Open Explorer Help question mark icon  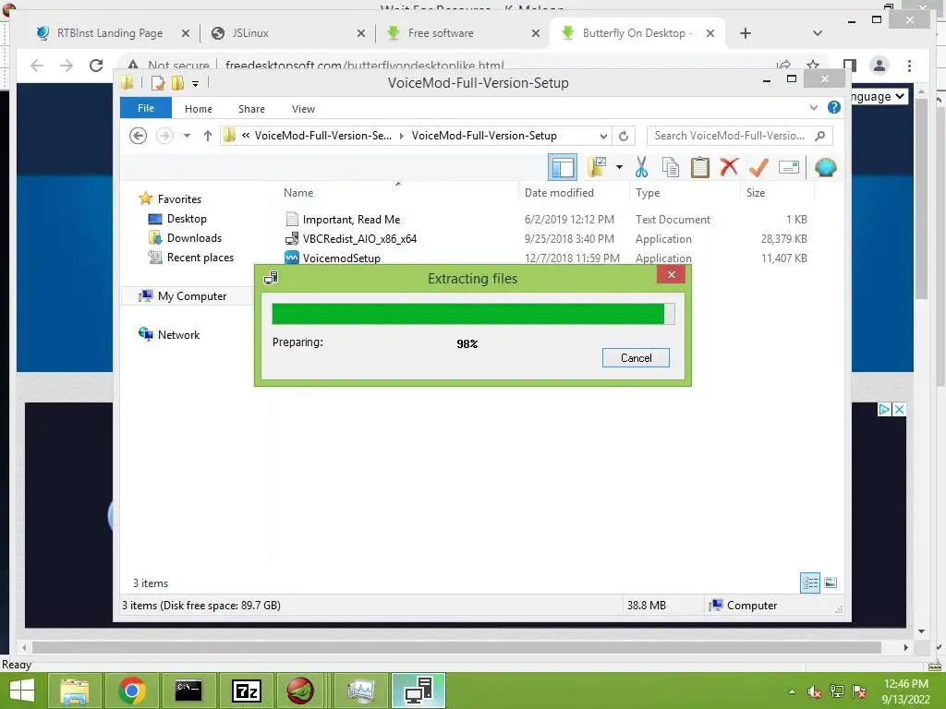pos(834,107)
